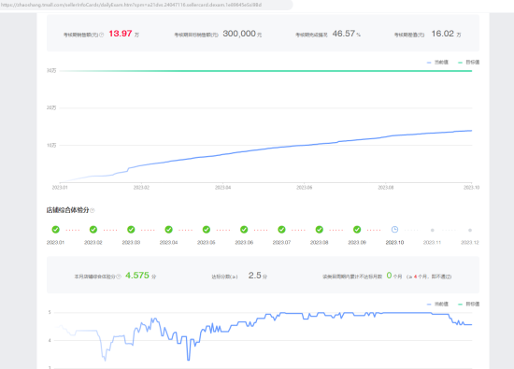Click the gray dot for 2023.12
514x369 pixels.
(470, 231)
